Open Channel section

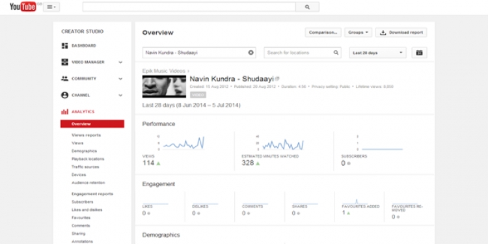pyautogui.click(x=81, y=95)
